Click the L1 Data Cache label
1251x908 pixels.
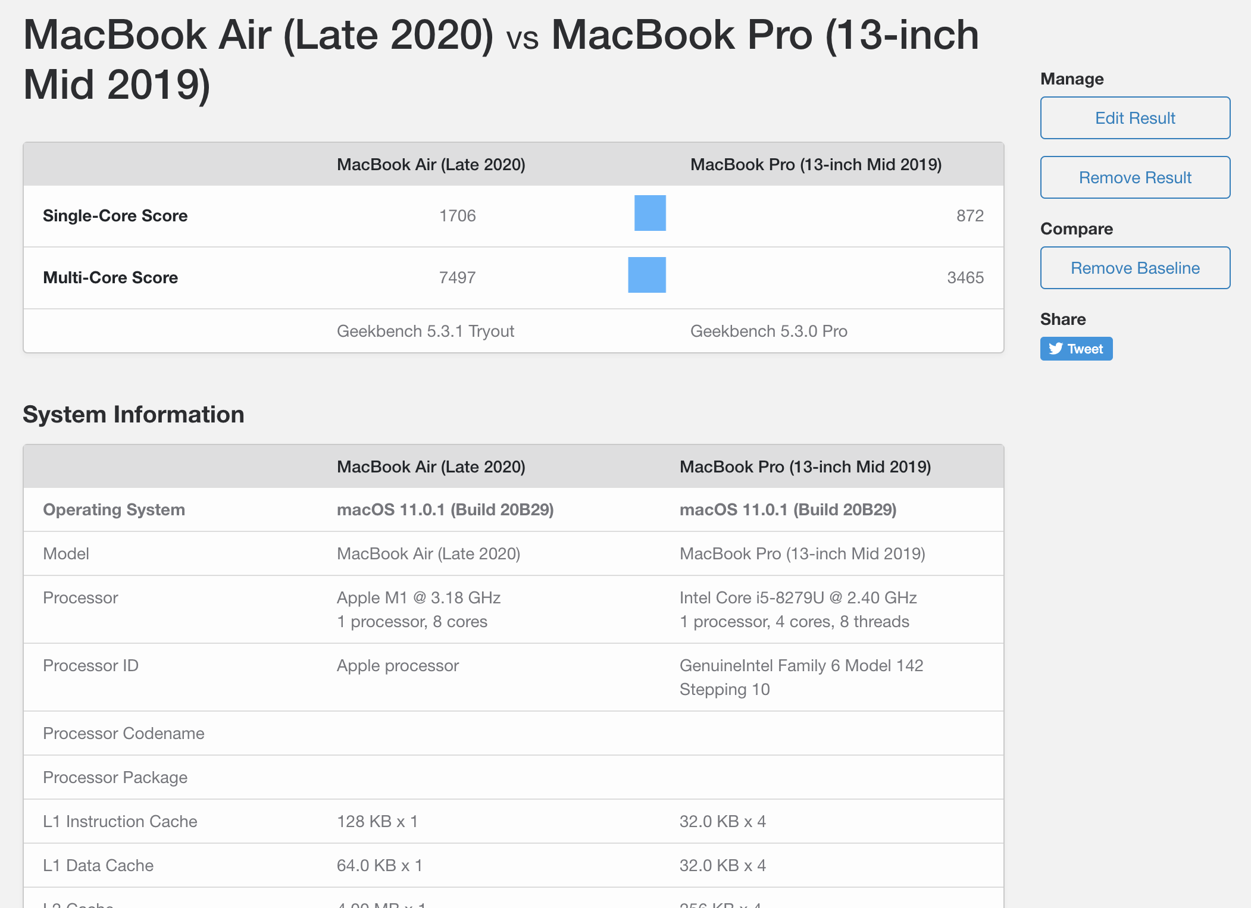pyautogui.click(x=98, y=866)
